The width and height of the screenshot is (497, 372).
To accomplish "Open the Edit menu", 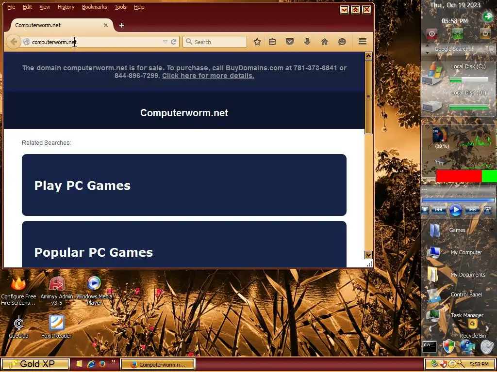I will pyautogui.click(x=27, y=7).
